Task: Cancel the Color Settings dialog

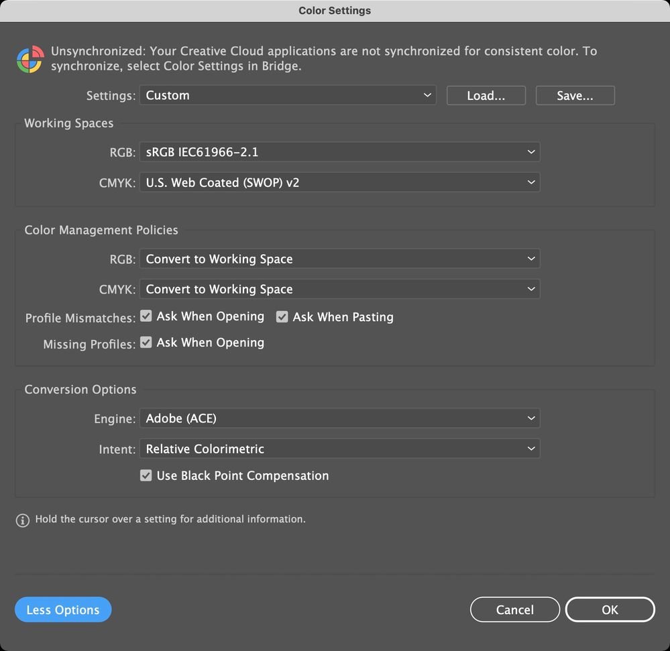Action: pos(515,609)
